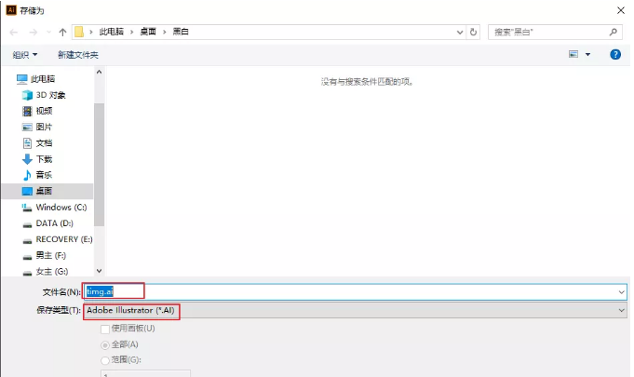Select 桌面 in the address path

click(148, 32)
